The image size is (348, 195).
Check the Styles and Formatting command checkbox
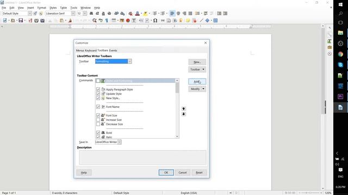98,81
